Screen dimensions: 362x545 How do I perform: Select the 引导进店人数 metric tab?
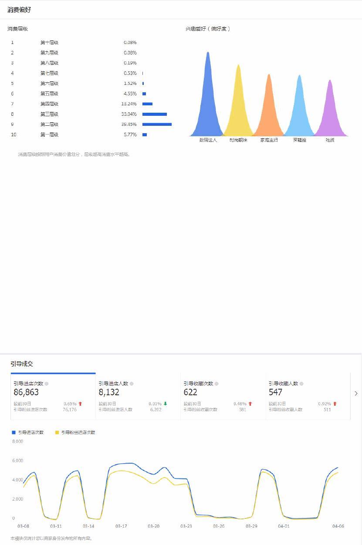(138, 396)
